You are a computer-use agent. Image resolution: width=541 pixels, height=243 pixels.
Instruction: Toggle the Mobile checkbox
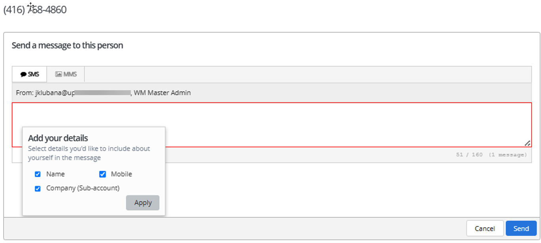click(x=102, y=174)
